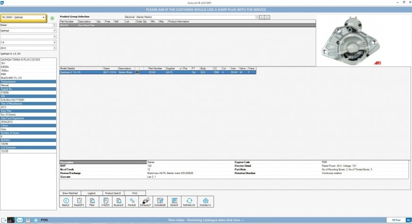Click the printer icon in bottom bar

[x=28, y=220]
